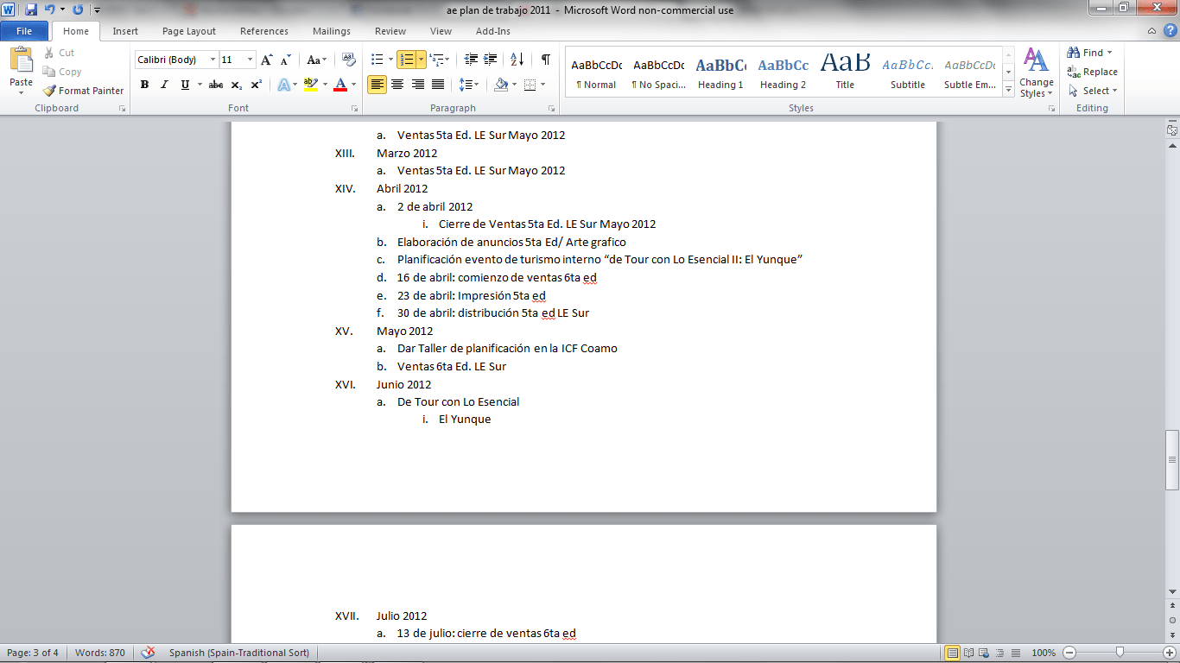Toggle Subscript formatting
The width and height of the screenshot is (1180, 663).
pyautogui.click(x=236, y=85)
